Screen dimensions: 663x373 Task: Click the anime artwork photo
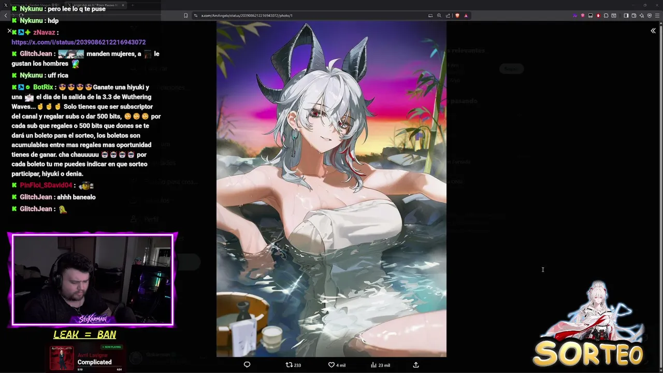pos(331,189)
